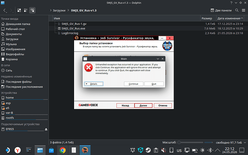Open Steam tray icon
The image size is (248, 155).
click(148, 150)
